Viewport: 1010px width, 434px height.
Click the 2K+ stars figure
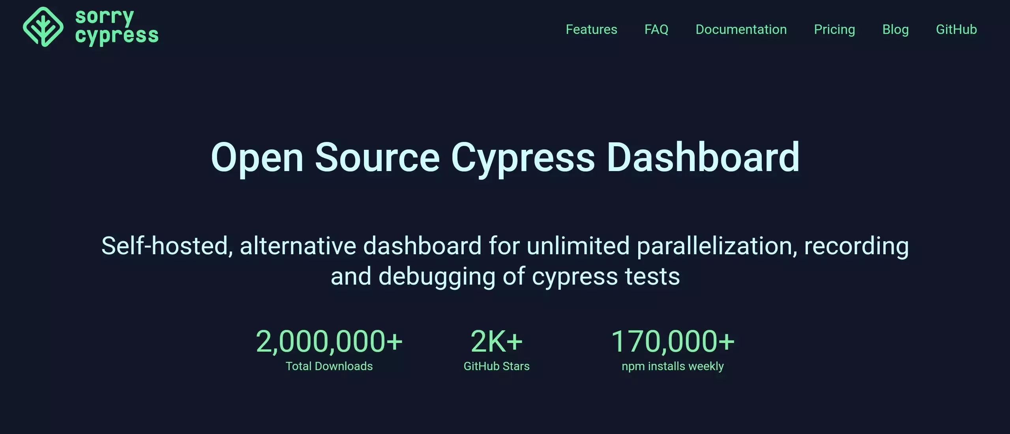(496, 341)
